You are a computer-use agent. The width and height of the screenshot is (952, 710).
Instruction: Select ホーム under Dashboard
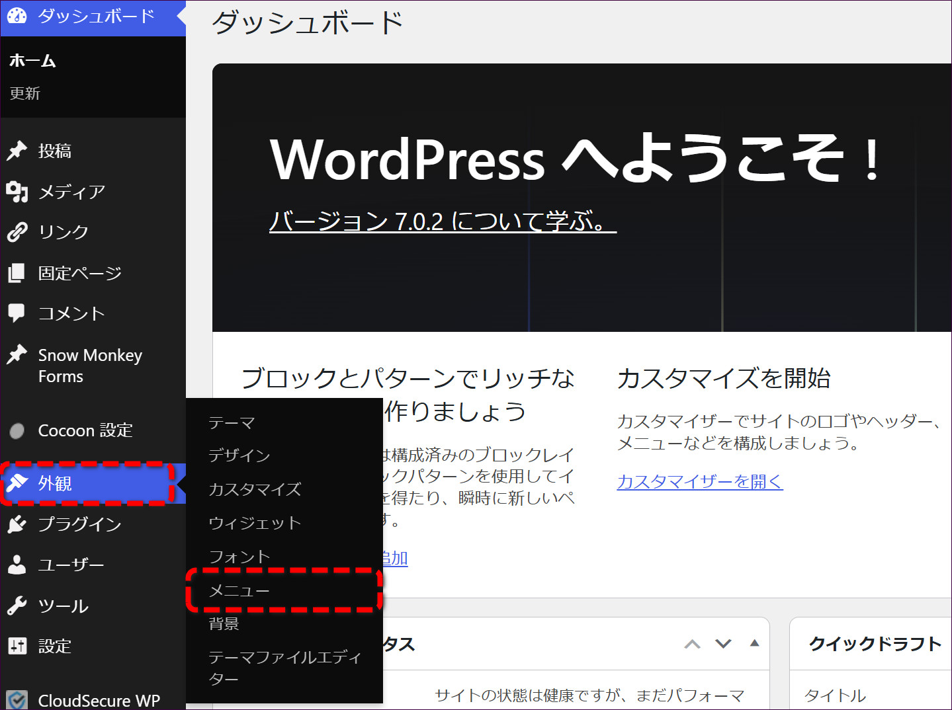pyautogui.click(x=32, y=61)
